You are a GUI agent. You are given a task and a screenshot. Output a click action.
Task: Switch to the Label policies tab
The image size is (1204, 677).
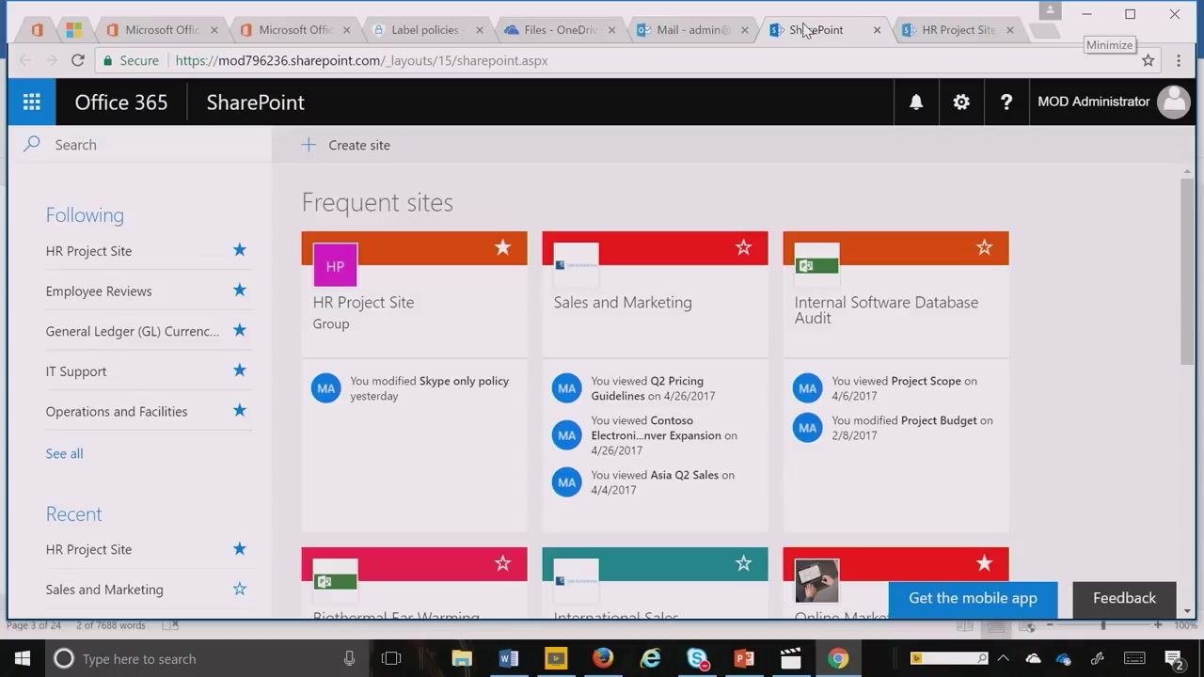[x=426, y=30]
